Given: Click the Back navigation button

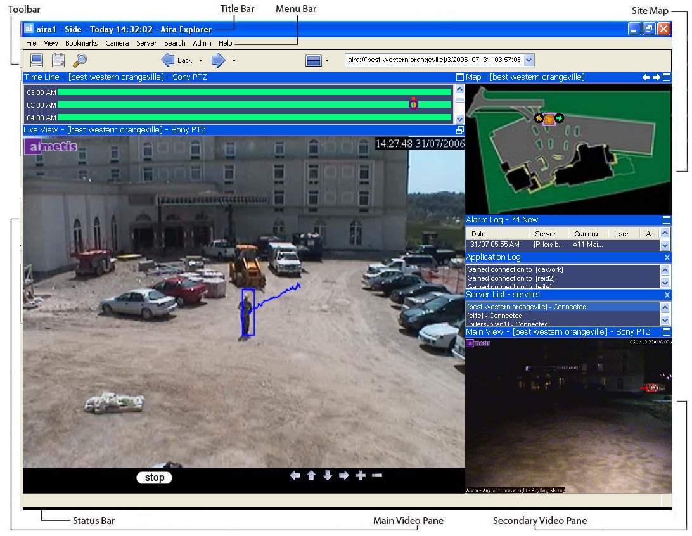Looking at the screenshot, I should pyautogui.click(x=176, y=60).
